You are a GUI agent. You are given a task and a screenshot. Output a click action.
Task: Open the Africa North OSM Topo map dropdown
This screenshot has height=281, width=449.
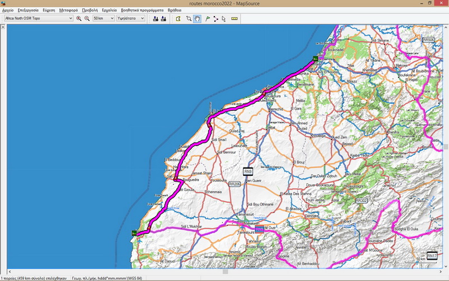39,19
